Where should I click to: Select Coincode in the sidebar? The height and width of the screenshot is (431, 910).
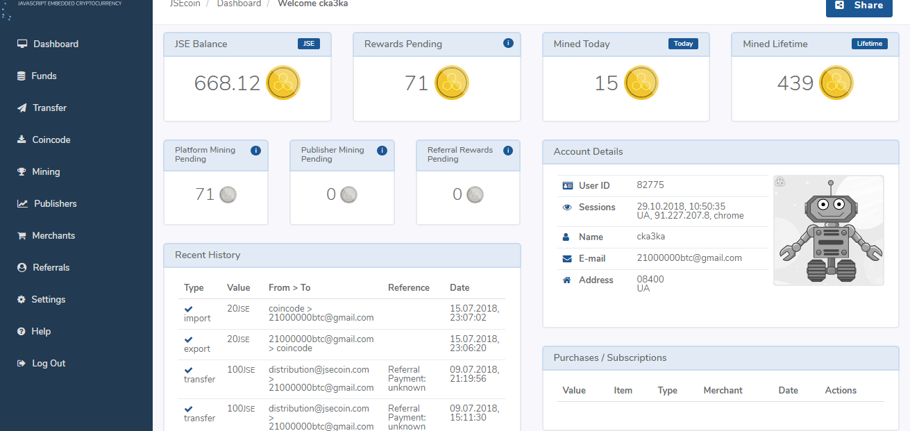44,140
